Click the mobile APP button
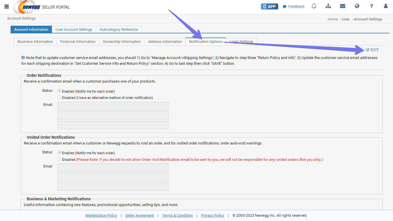This screenshot has height=221, width=393. 269,6
